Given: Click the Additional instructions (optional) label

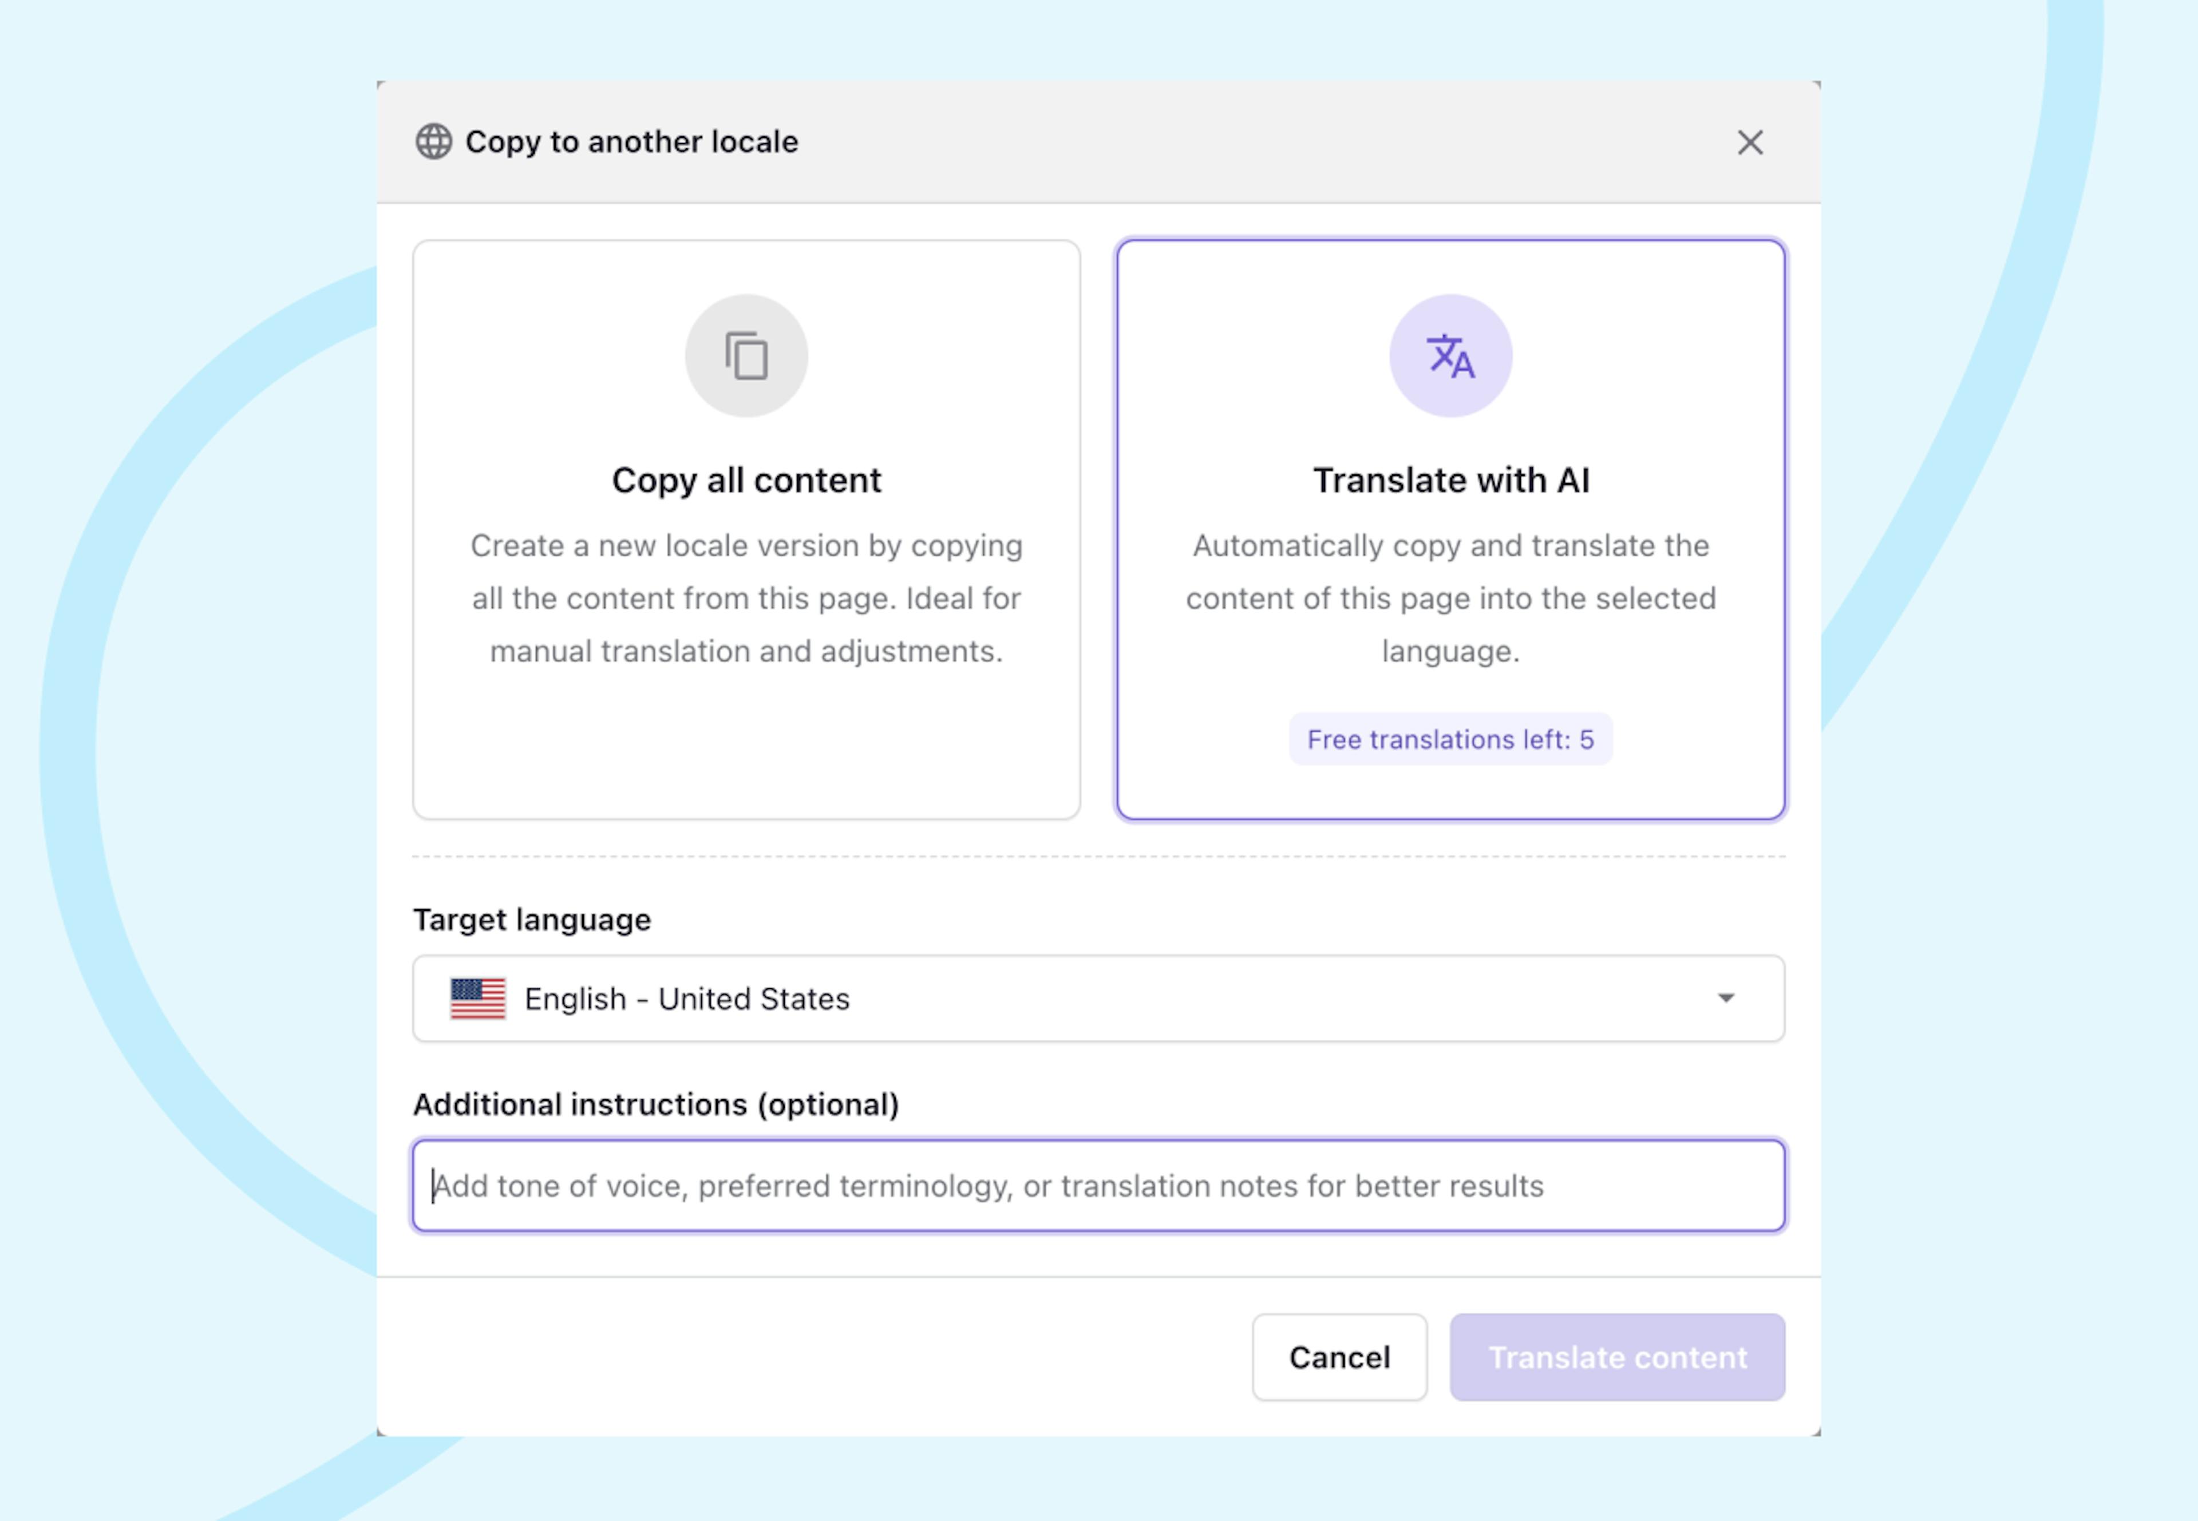Looking at the screenshot, I should point(656,1104).
